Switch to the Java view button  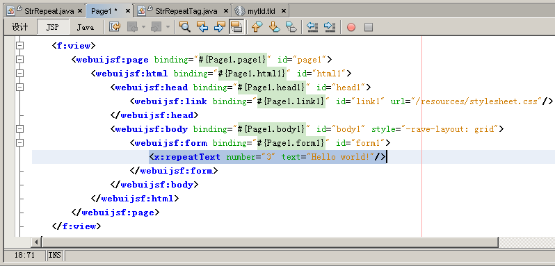click(x=86, y=27)
